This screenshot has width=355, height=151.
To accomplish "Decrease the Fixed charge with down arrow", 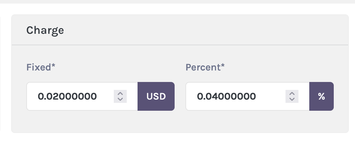I will pos(121,99).
